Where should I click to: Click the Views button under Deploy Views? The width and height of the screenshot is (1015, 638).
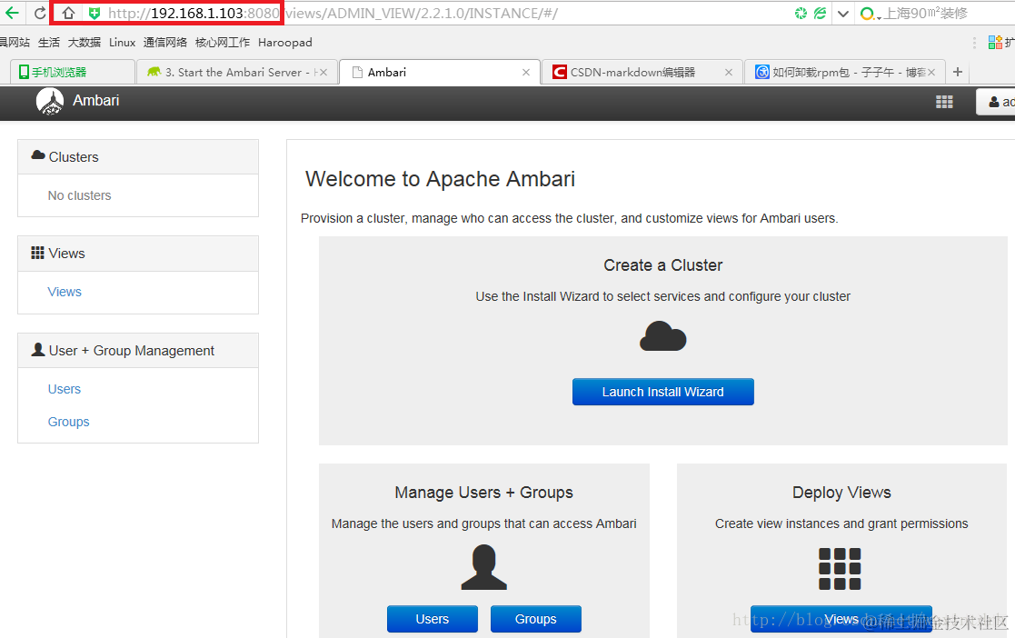(841, 619)
